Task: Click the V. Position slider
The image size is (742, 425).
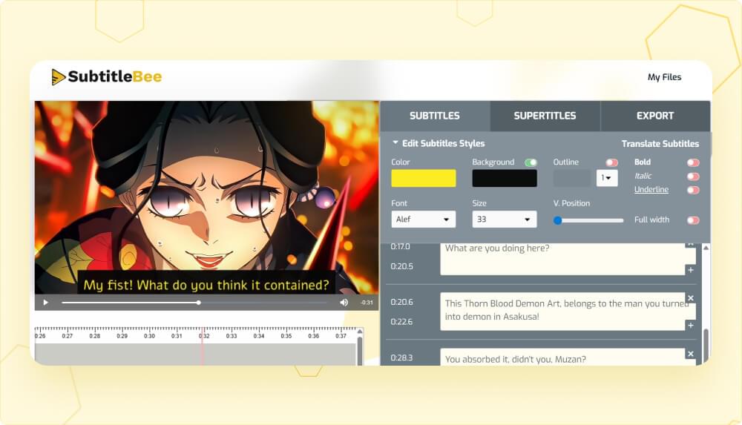Action: 588,220
